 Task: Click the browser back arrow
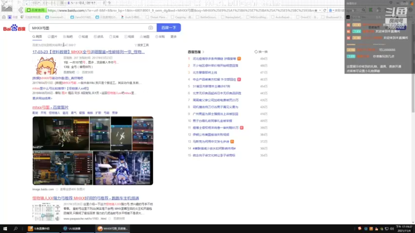[21, 10]
